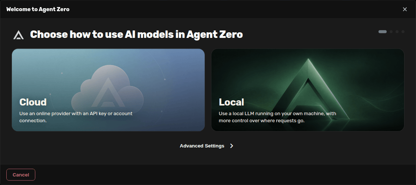Close the Welcome to Agent Zero dialog

405,9
